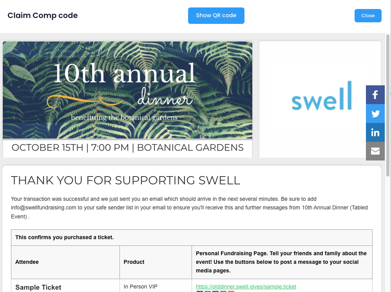
Task: Click the Product column header
Action: tap(134, 262)
